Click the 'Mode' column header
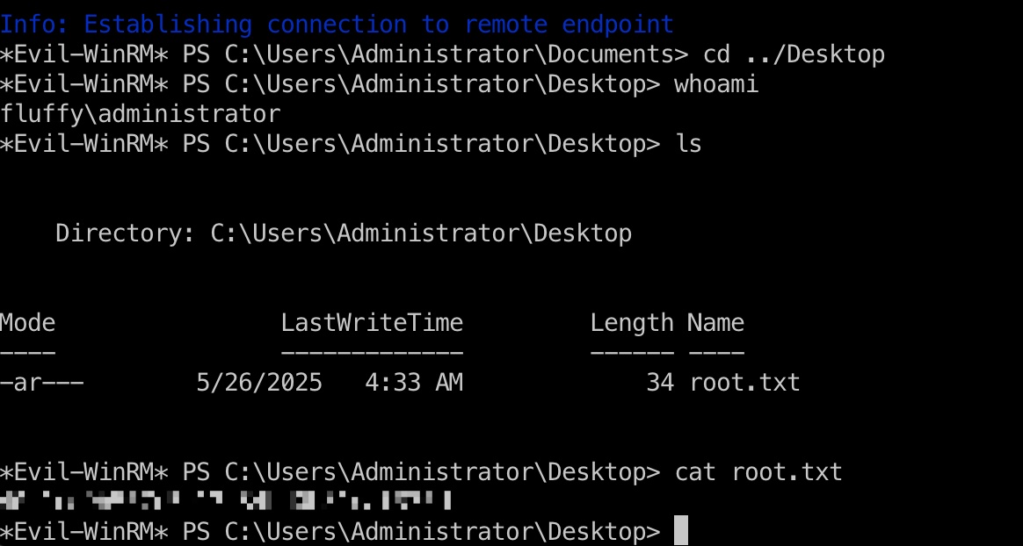Screen dimensions: 1023x546 pyautogui.click(x=27, y=323)
